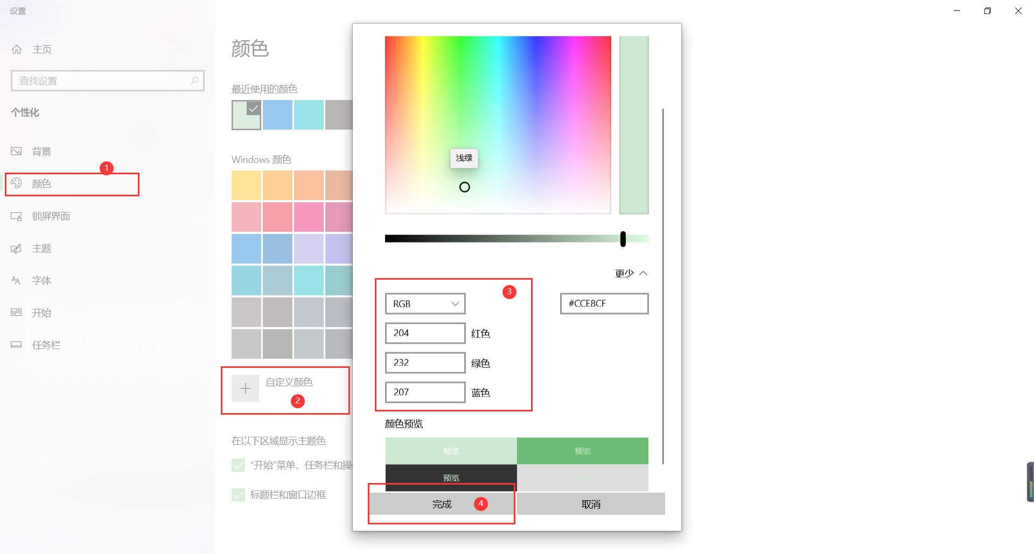Click the 任务栏 icon in sidebar
The width and height of the screenshot is (1034, 554).
(16, 345)
